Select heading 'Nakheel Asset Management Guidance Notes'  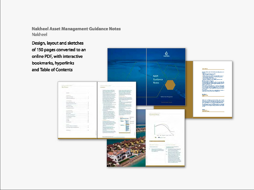click(x=76, y=29)
